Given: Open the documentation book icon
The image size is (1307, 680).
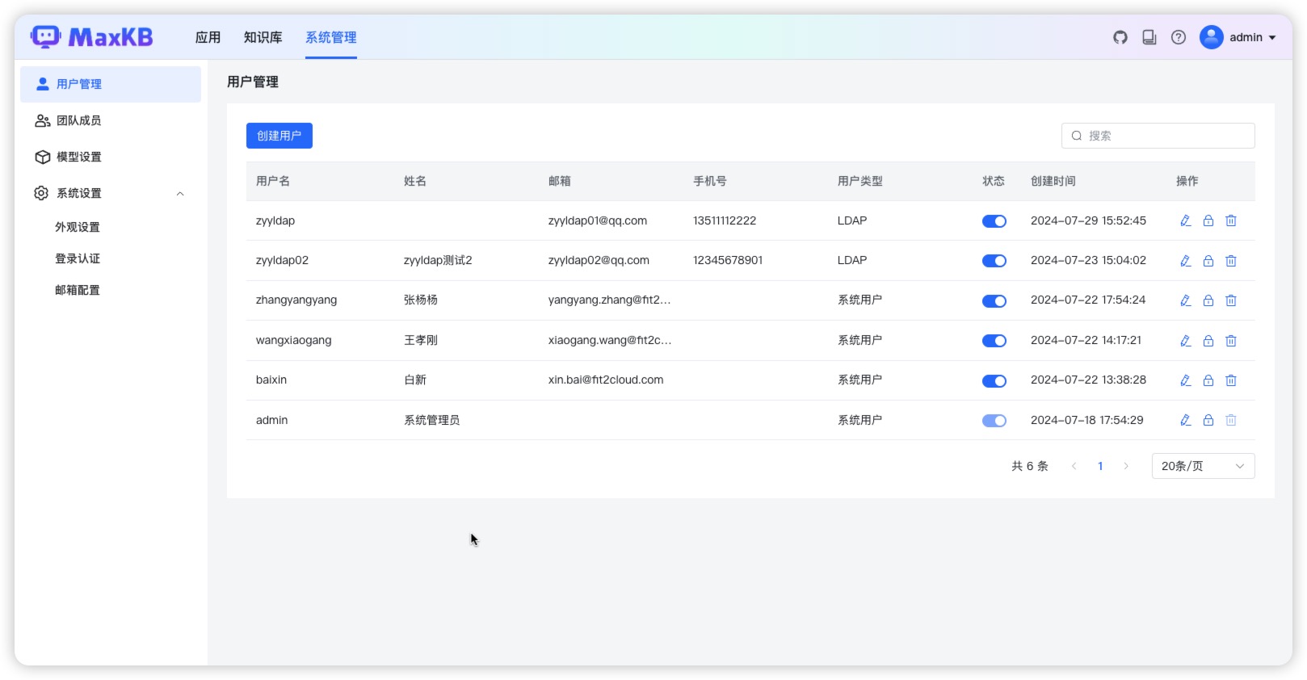Looking at the screenshot, I should point(1149,37).
